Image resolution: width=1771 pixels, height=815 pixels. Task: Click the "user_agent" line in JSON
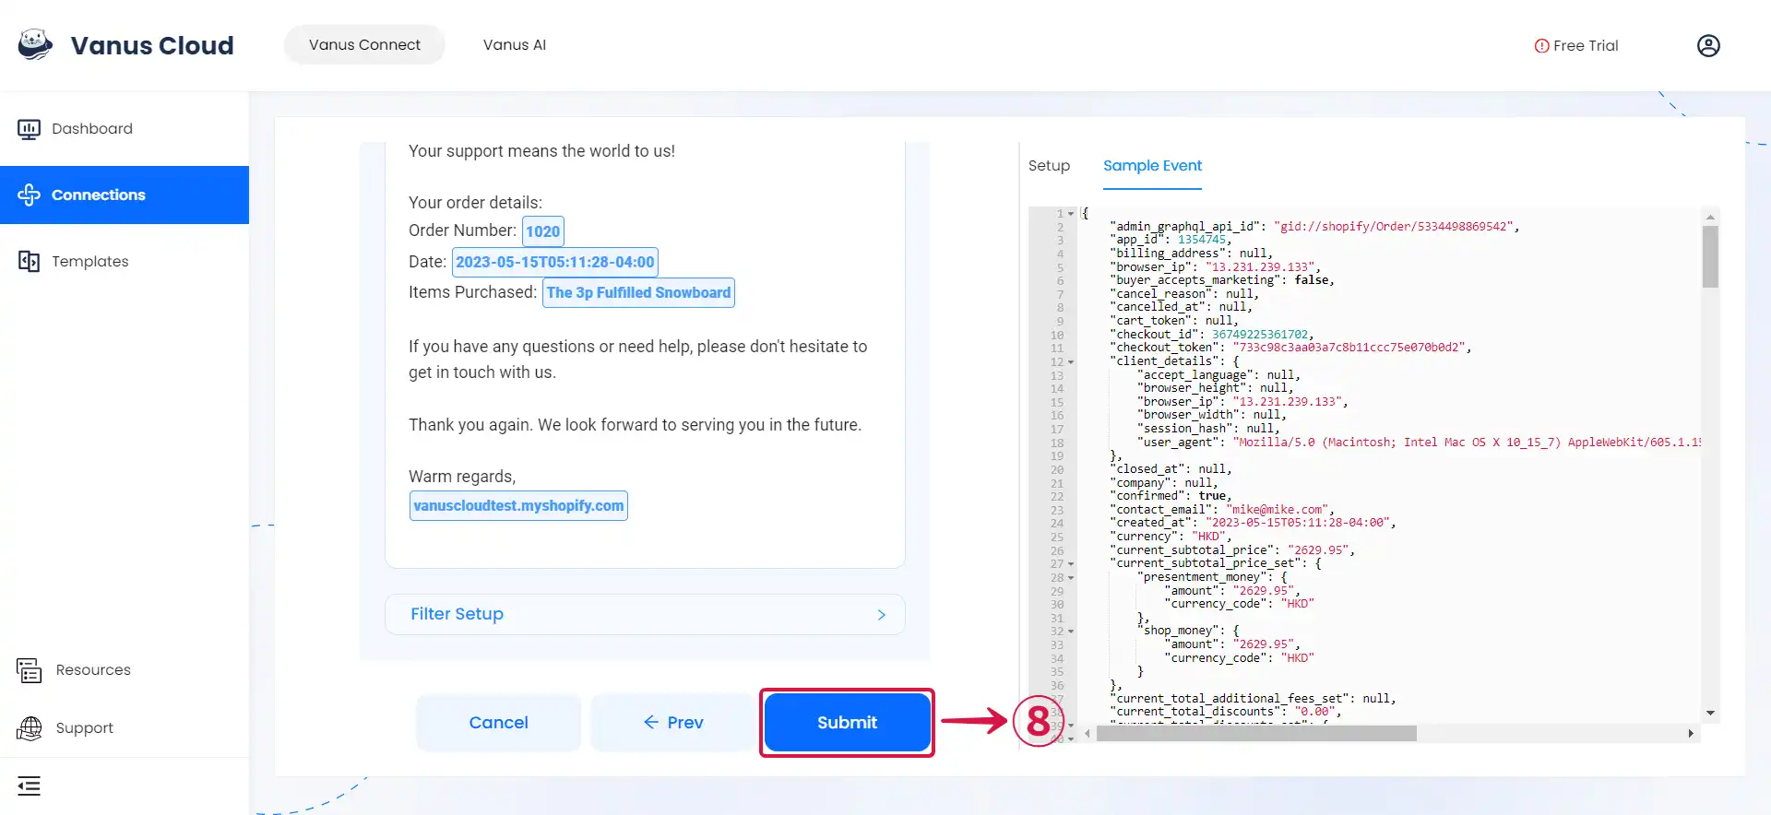pos(1419,443)
